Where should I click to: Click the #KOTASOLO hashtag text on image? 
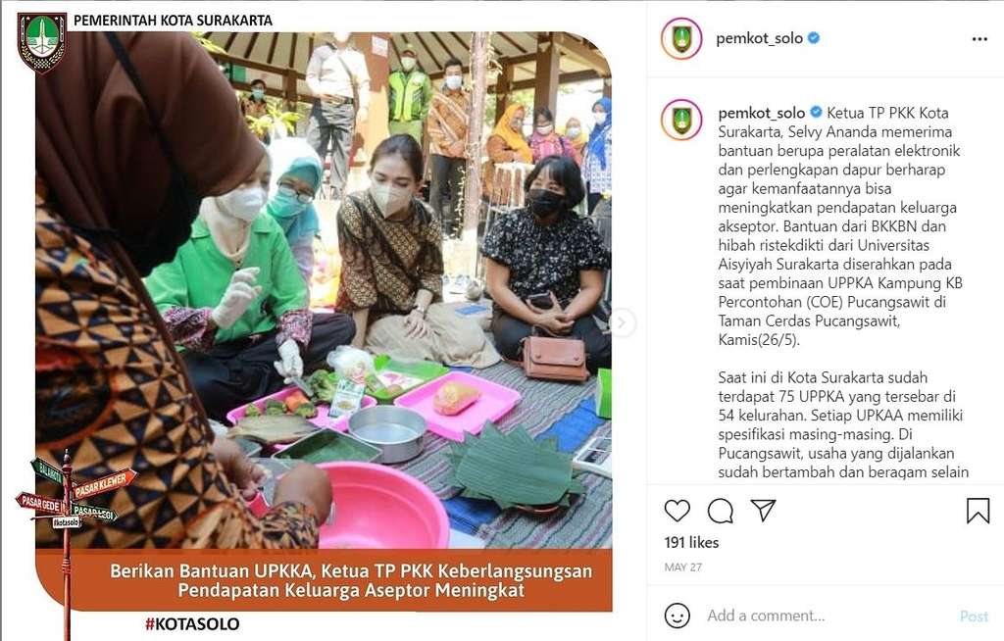tap(192, 623)
